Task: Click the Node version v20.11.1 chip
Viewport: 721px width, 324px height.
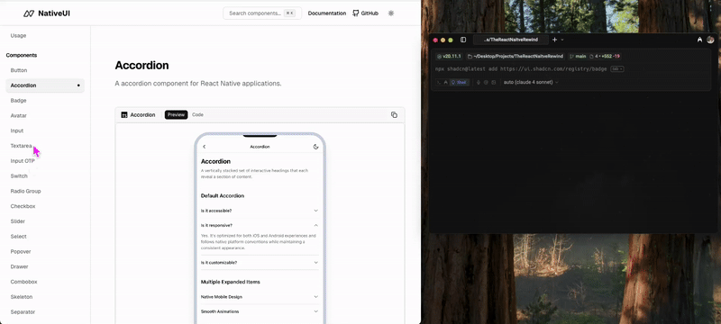Action: pos(449,57)
